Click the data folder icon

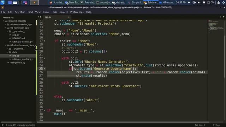[10, 52]
